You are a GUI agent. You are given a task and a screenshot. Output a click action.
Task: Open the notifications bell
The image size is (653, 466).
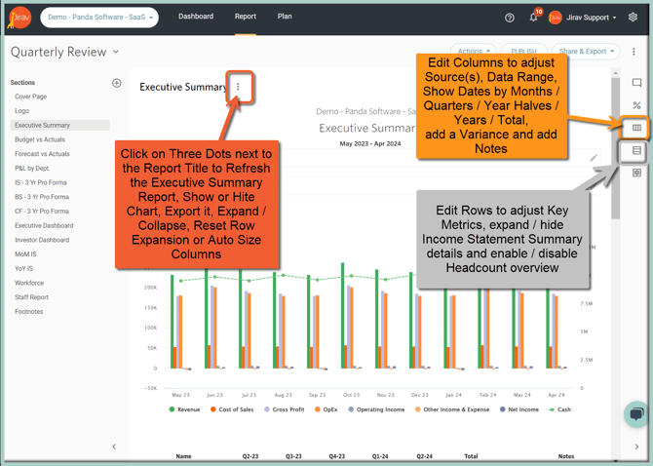533,18
